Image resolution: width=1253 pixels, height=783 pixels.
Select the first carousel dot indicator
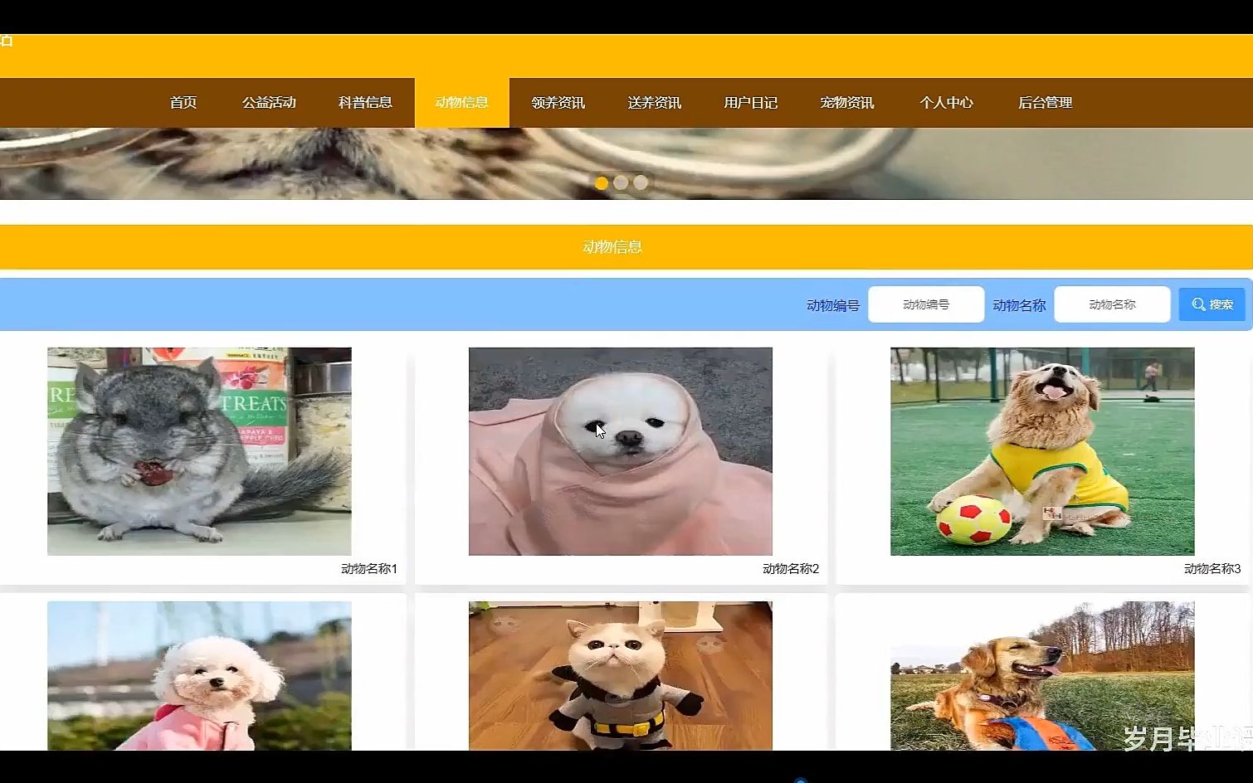pyautogui.click(x=602, y=182)
